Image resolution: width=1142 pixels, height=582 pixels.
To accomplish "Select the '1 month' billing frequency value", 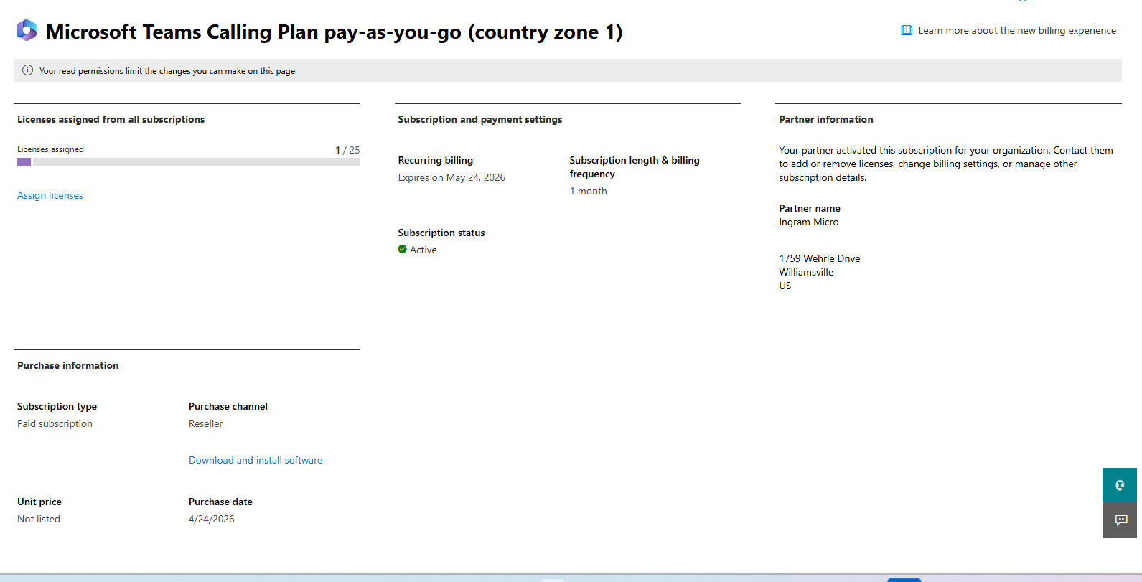I will [589, 191].
